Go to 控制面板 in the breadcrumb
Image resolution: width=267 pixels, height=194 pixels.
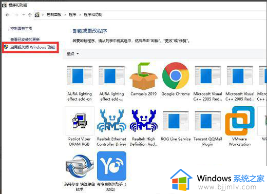54,15
